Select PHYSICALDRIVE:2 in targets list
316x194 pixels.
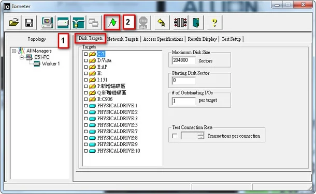tap(118, 112)
